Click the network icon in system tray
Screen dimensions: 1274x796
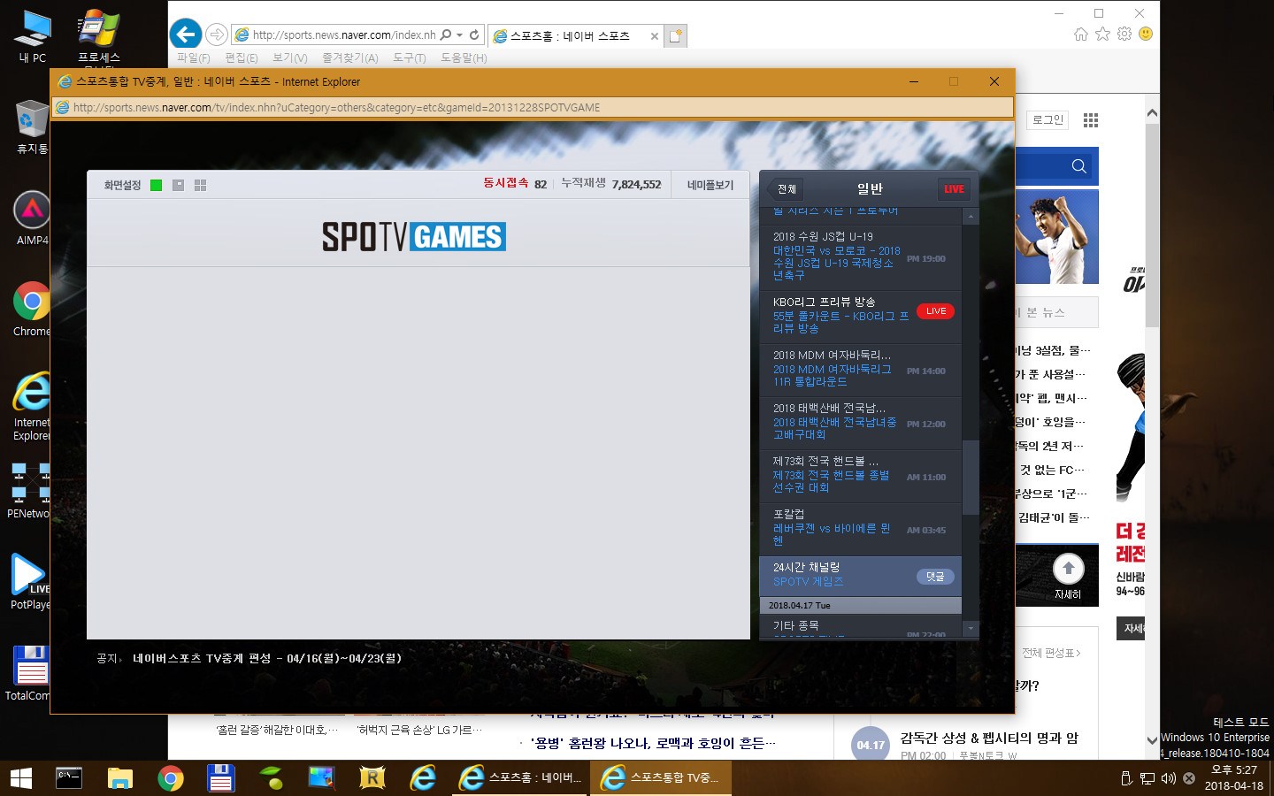(1147, 778)
